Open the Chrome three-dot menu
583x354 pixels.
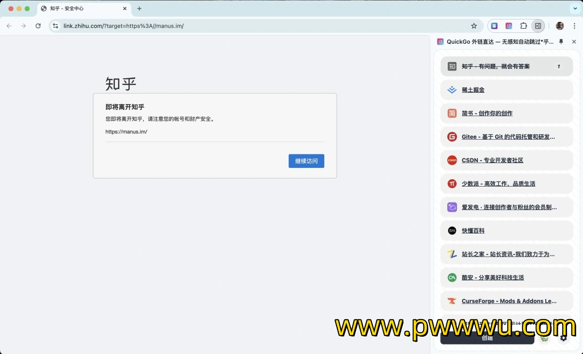coord(574,26)
